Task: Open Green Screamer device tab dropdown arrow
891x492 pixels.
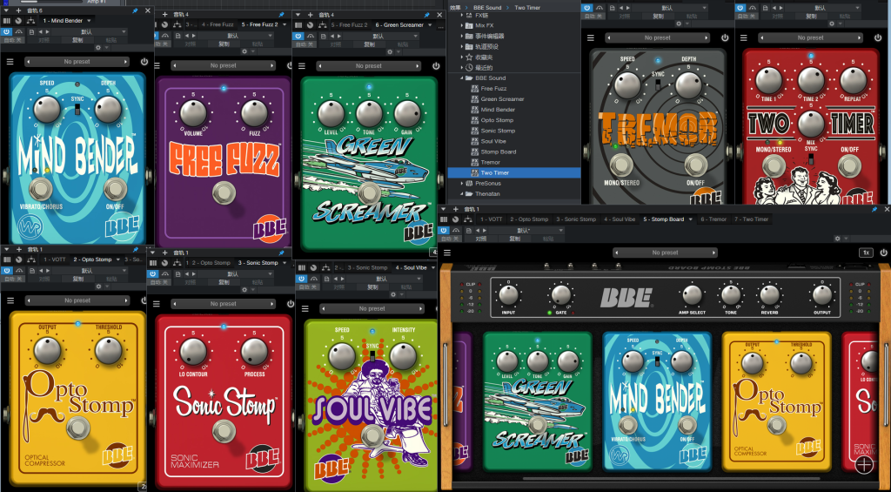Action: 430,25
